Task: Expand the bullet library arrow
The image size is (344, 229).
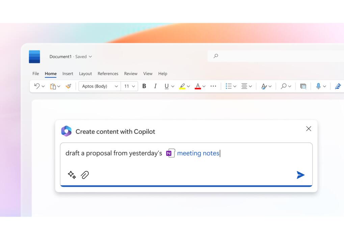Action: coord(235,86)
